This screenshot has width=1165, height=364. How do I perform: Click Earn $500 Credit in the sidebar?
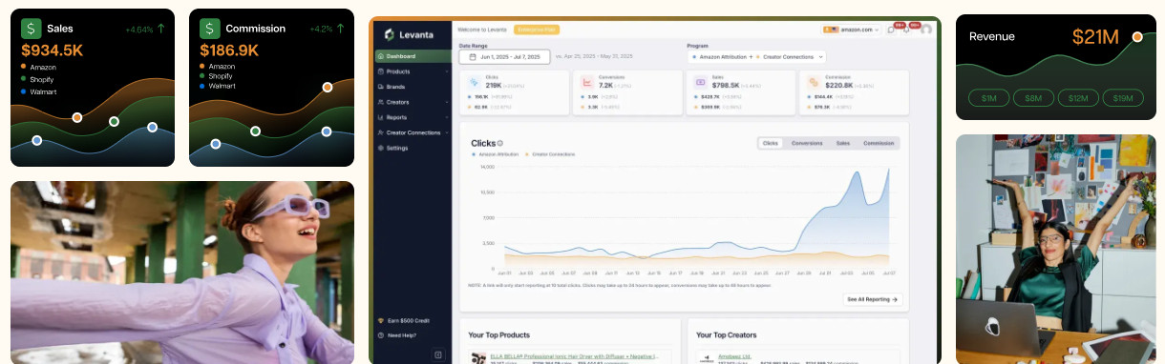404,320
